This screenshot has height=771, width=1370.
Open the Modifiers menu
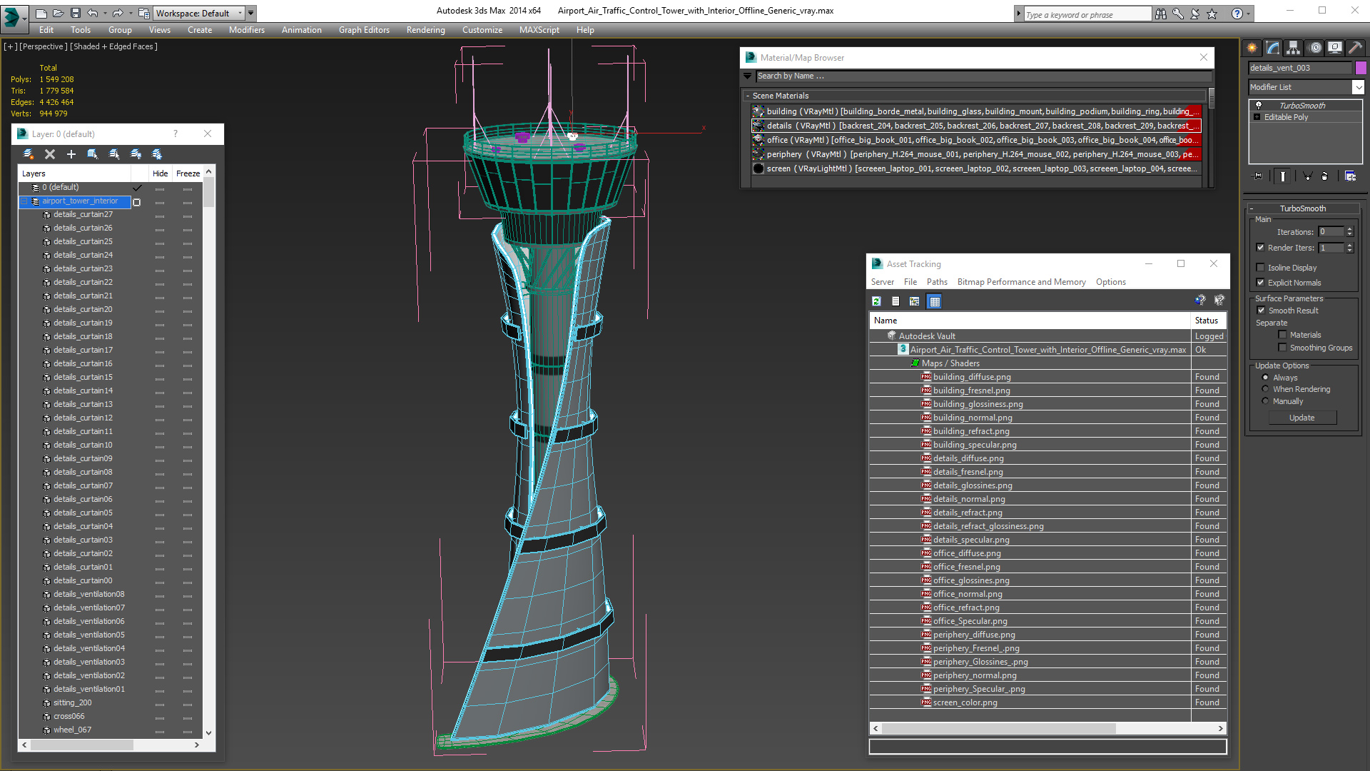247,30
